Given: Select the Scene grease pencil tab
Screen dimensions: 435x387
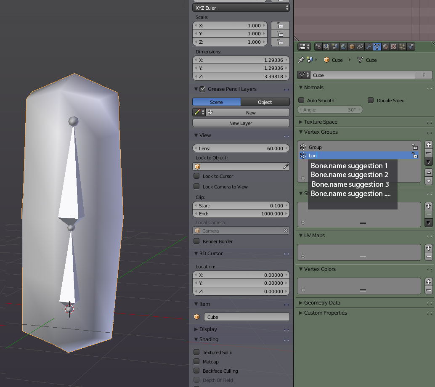Looking at the screenshot, I should click(217, 102).
